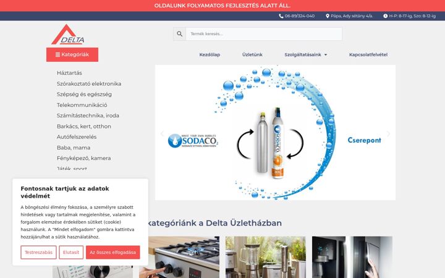Click the Elutasít cookie button

[x=71, y=252]
